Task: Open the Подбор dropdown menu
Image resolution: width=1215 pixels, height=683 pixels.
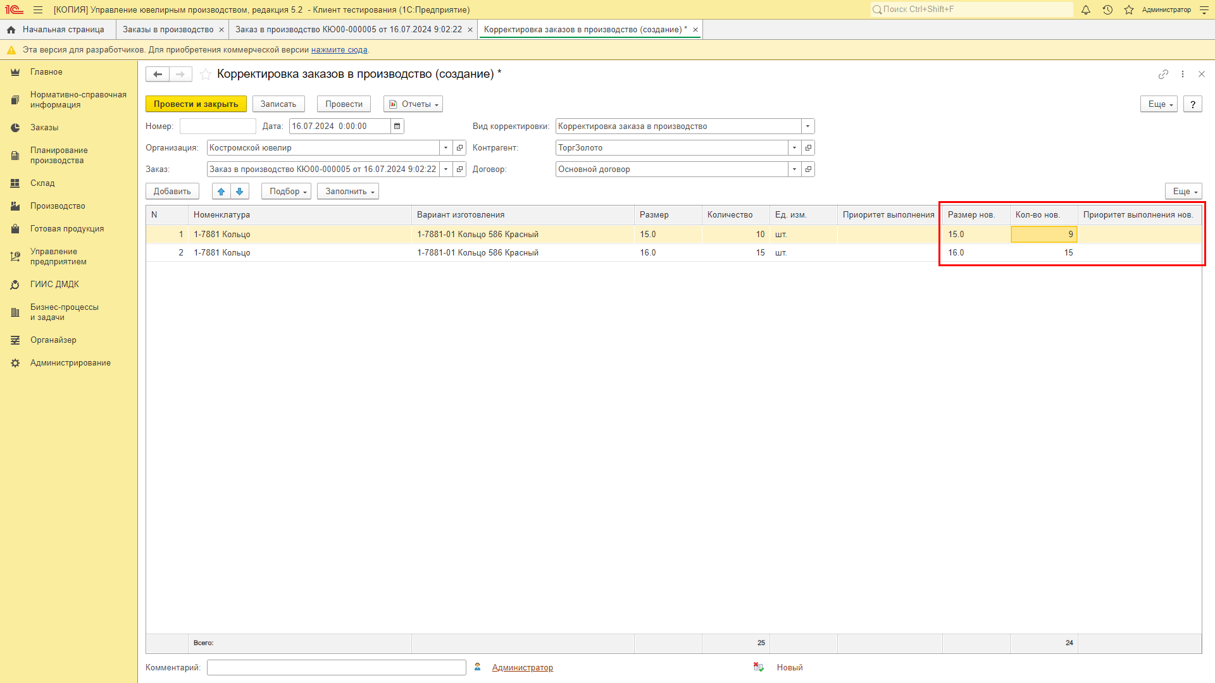Action: (x=286, y=192)
